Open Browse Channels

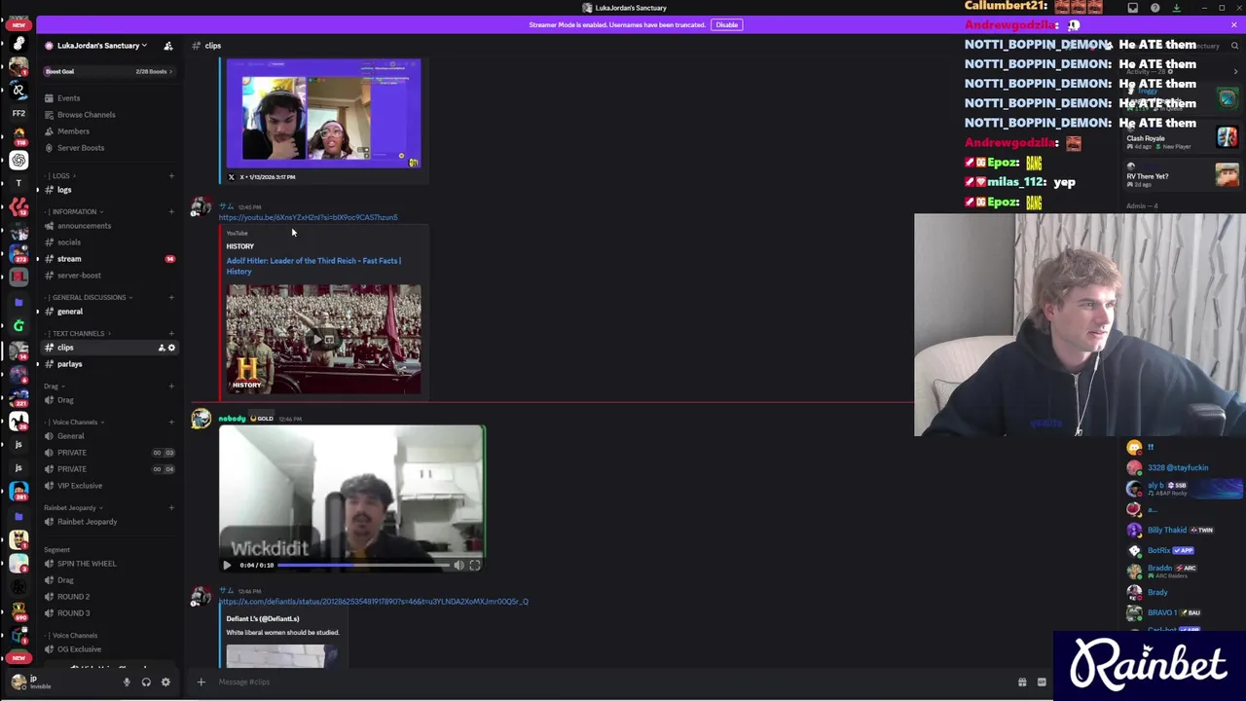pos(86,115)
